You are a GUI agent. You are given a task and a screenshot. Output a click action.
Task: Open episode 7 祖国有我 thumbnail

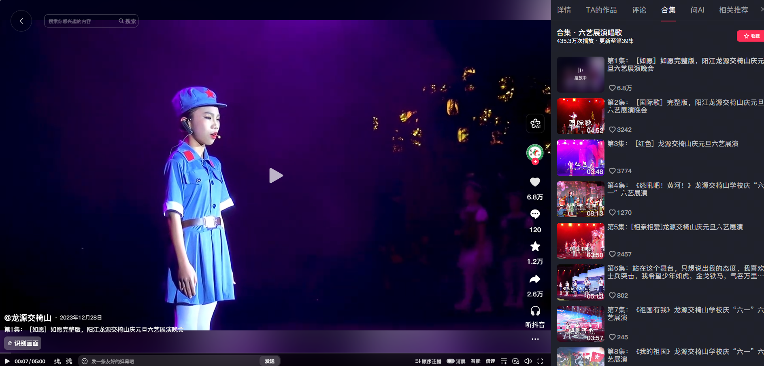(x=581, y=324)
